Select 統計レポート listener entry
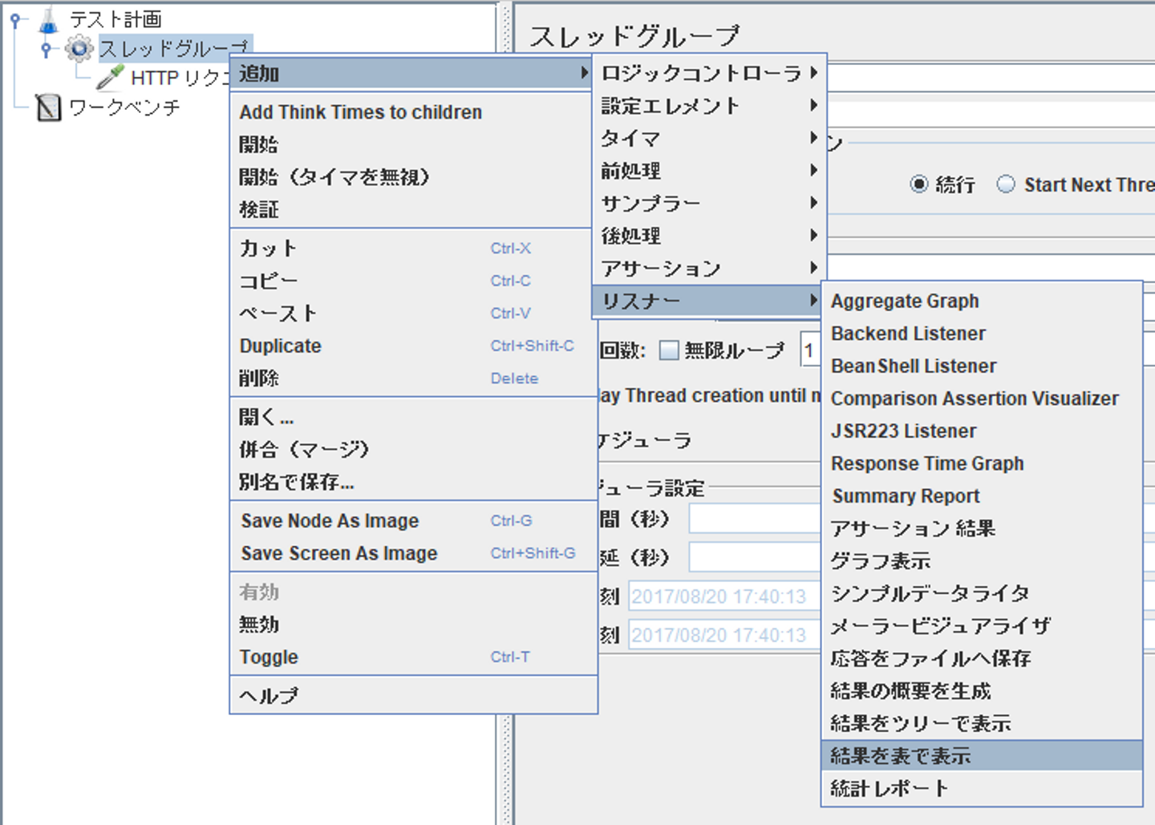 [982, 788]
